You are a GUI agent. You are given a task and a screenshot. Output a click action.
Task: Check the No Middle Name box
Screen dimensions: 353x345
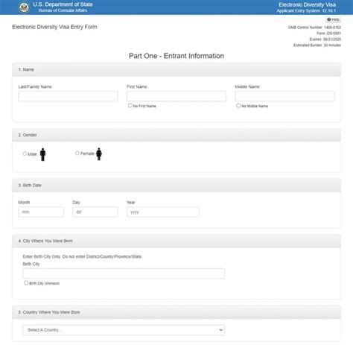point(238,106)
